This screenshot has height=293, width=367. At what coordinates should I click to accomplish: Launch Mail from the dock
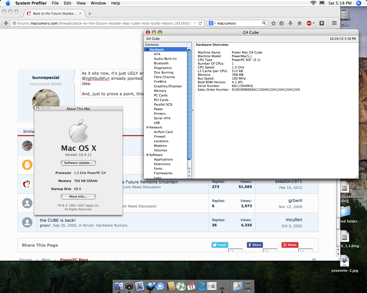(x=140, y=286)
